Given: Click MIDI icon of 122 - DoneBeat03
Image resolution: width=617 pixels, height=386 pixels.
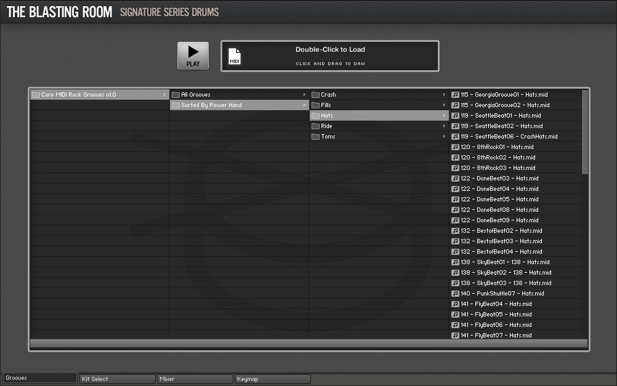Looking at the screenshot, I should coord(455,179).
